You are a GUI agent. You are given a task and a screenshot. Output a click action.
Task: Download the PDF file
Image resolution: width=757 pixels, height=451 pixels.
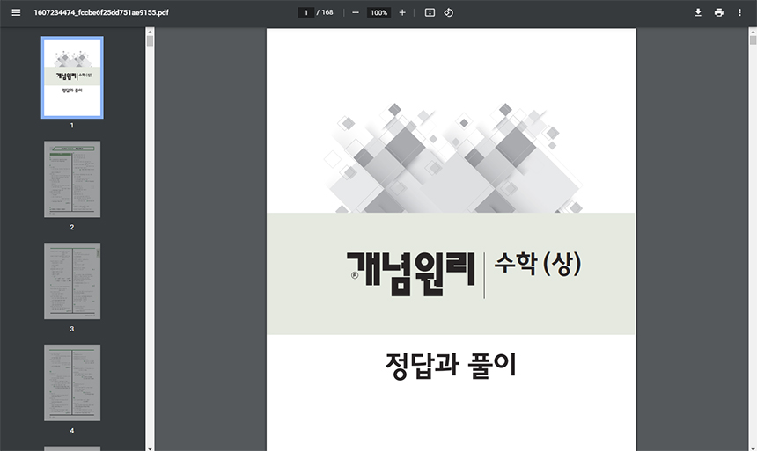pos(698,12)
